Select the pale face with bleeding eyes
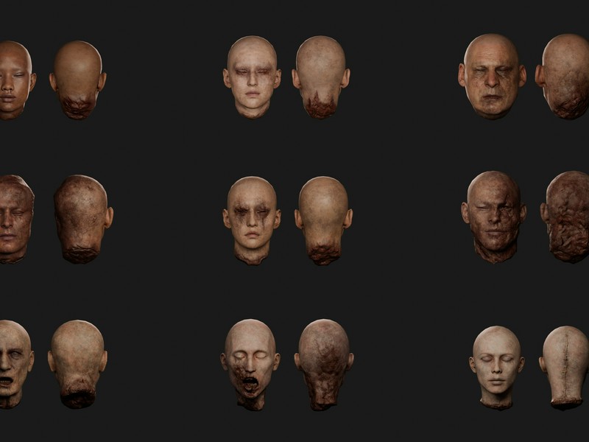The image size is (589, 442). coord(252,220)
